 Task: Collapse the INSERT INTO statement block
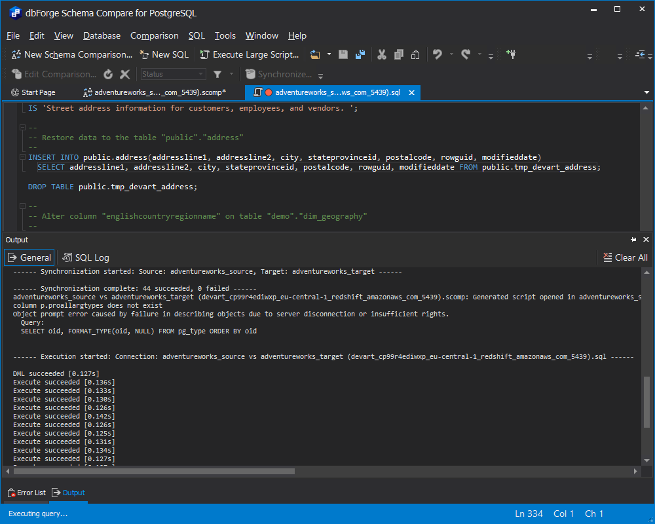point(22,157)
